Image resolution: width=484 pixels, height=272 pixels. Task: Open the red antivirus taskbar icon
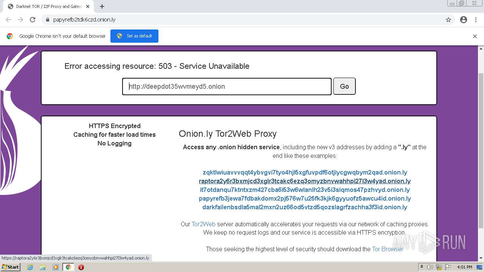[81, 267]
